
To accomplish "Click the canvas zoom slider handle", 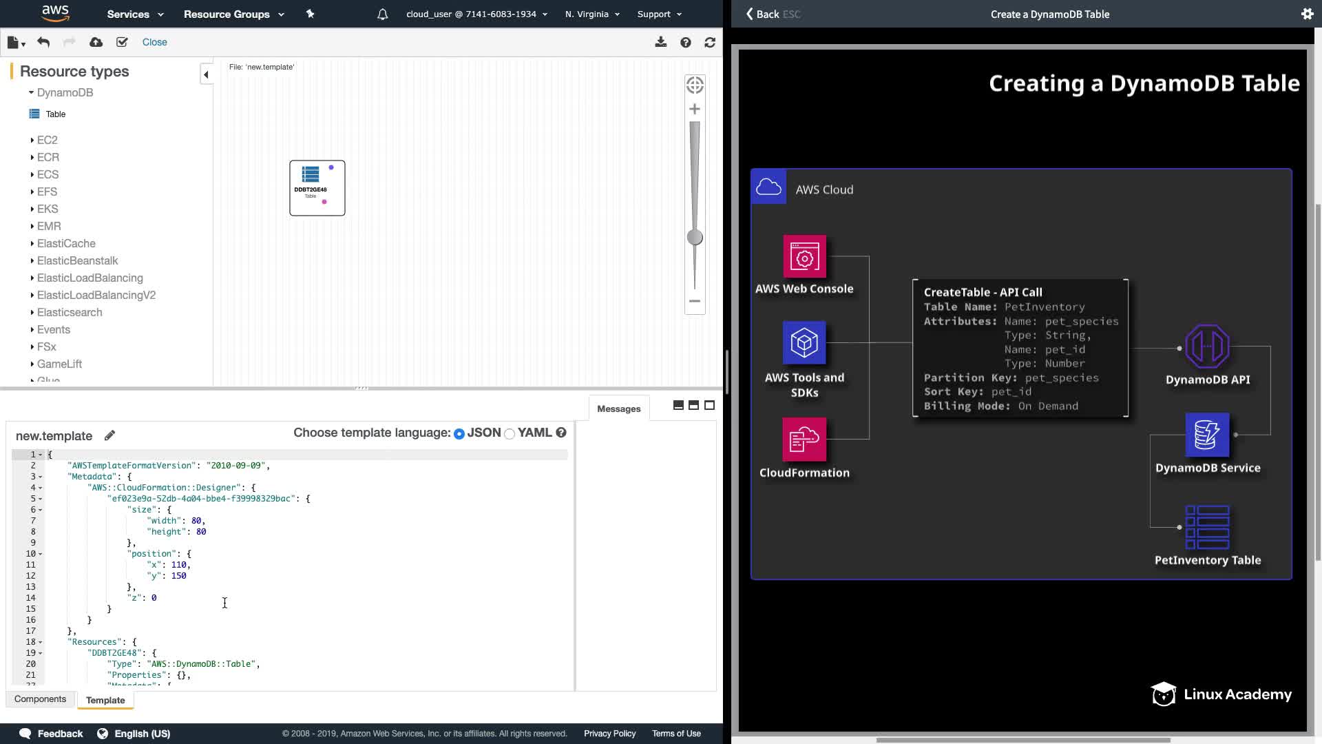I will (695, 238).
